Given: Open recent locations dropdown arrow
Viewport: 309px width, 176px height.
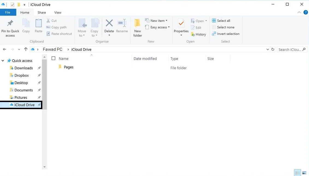Looking at the screenshot, I should (x=19, y=49).
